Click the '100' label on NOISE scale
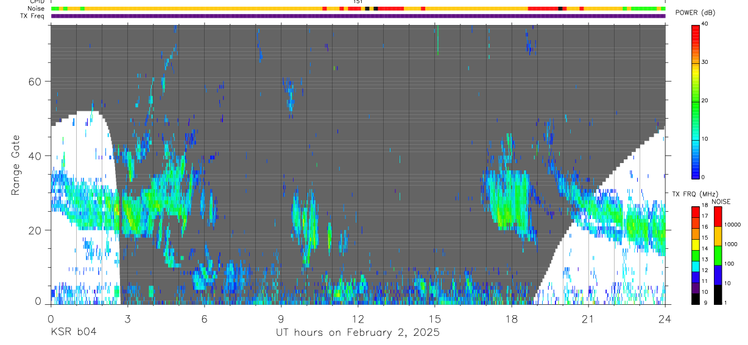The image size is (748, 345). coord(729,263)
